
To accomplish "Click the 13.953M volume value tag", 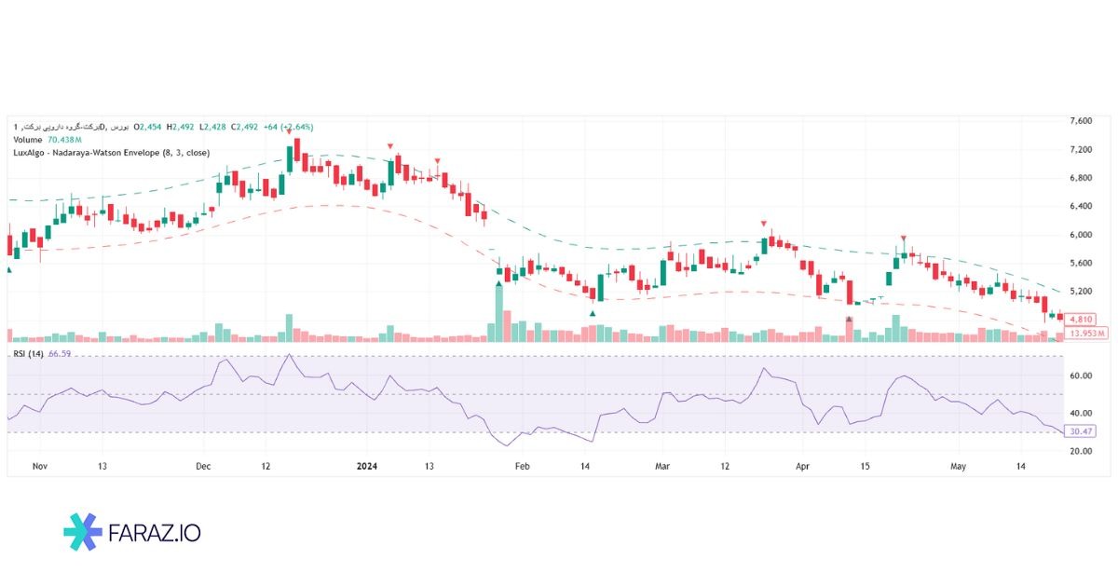I will coord(1086,333).
